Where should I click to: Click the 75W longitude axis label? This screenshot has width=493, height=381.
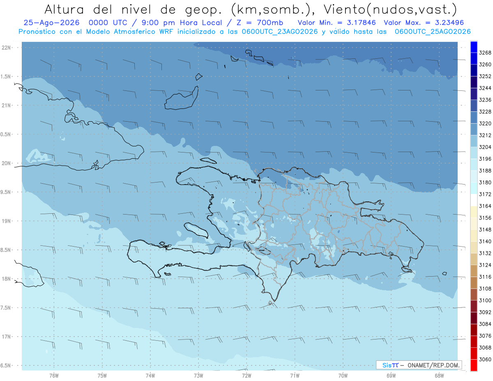102,376
